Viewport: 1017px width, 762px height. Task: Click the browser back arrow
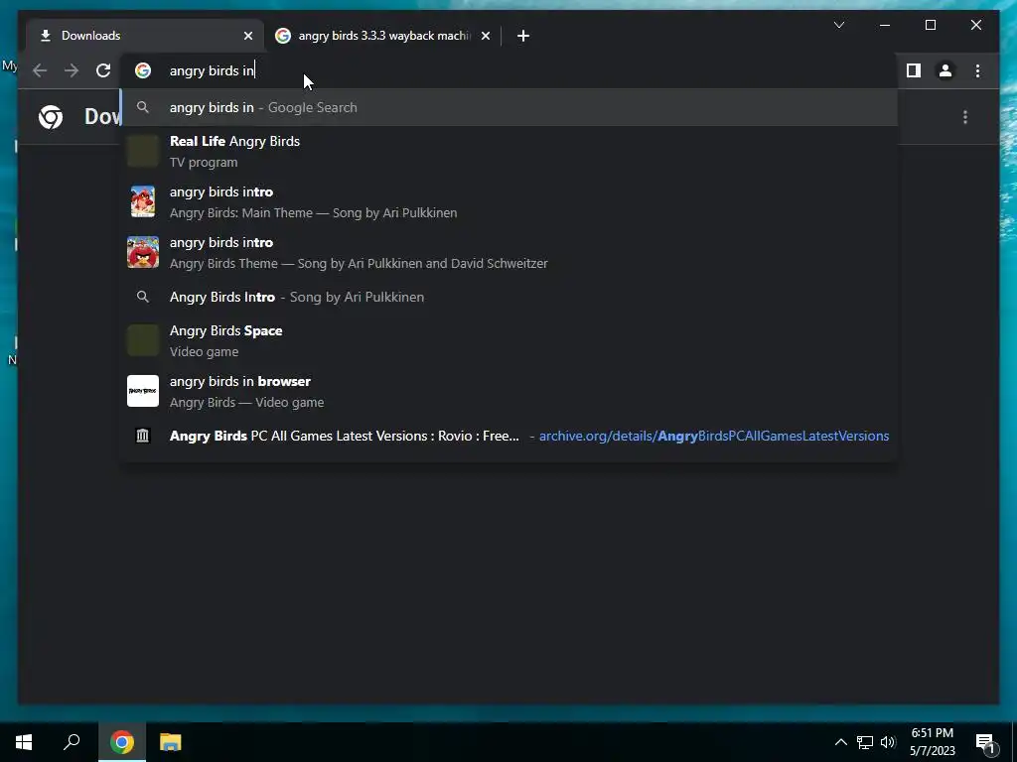click(x=40, y=70)
